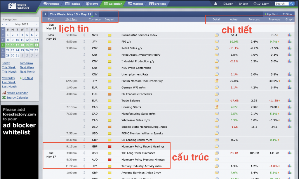This screenshot has height=179, width=299.
Task: Show graph for BusinessNZ Services Index
Action: tap(289, 35)
